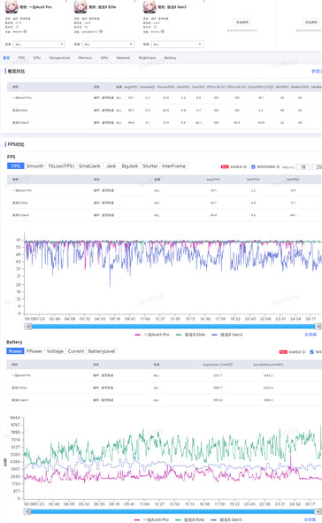Open the info icon beside 8 Gen3 device
The image size is (322, 523).
[163, 32]
